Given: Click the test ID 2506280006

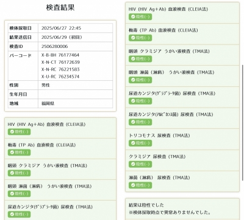Looking at the screenshot, I should click(55, 46).
